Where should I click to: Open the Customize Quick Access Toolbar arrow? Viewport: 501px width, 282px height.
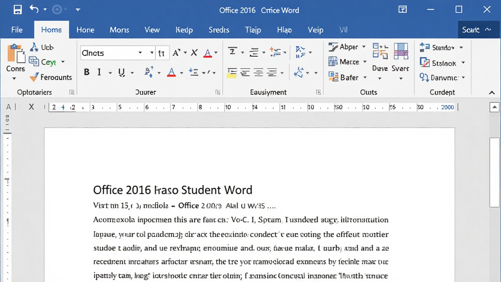pos(78,10)
